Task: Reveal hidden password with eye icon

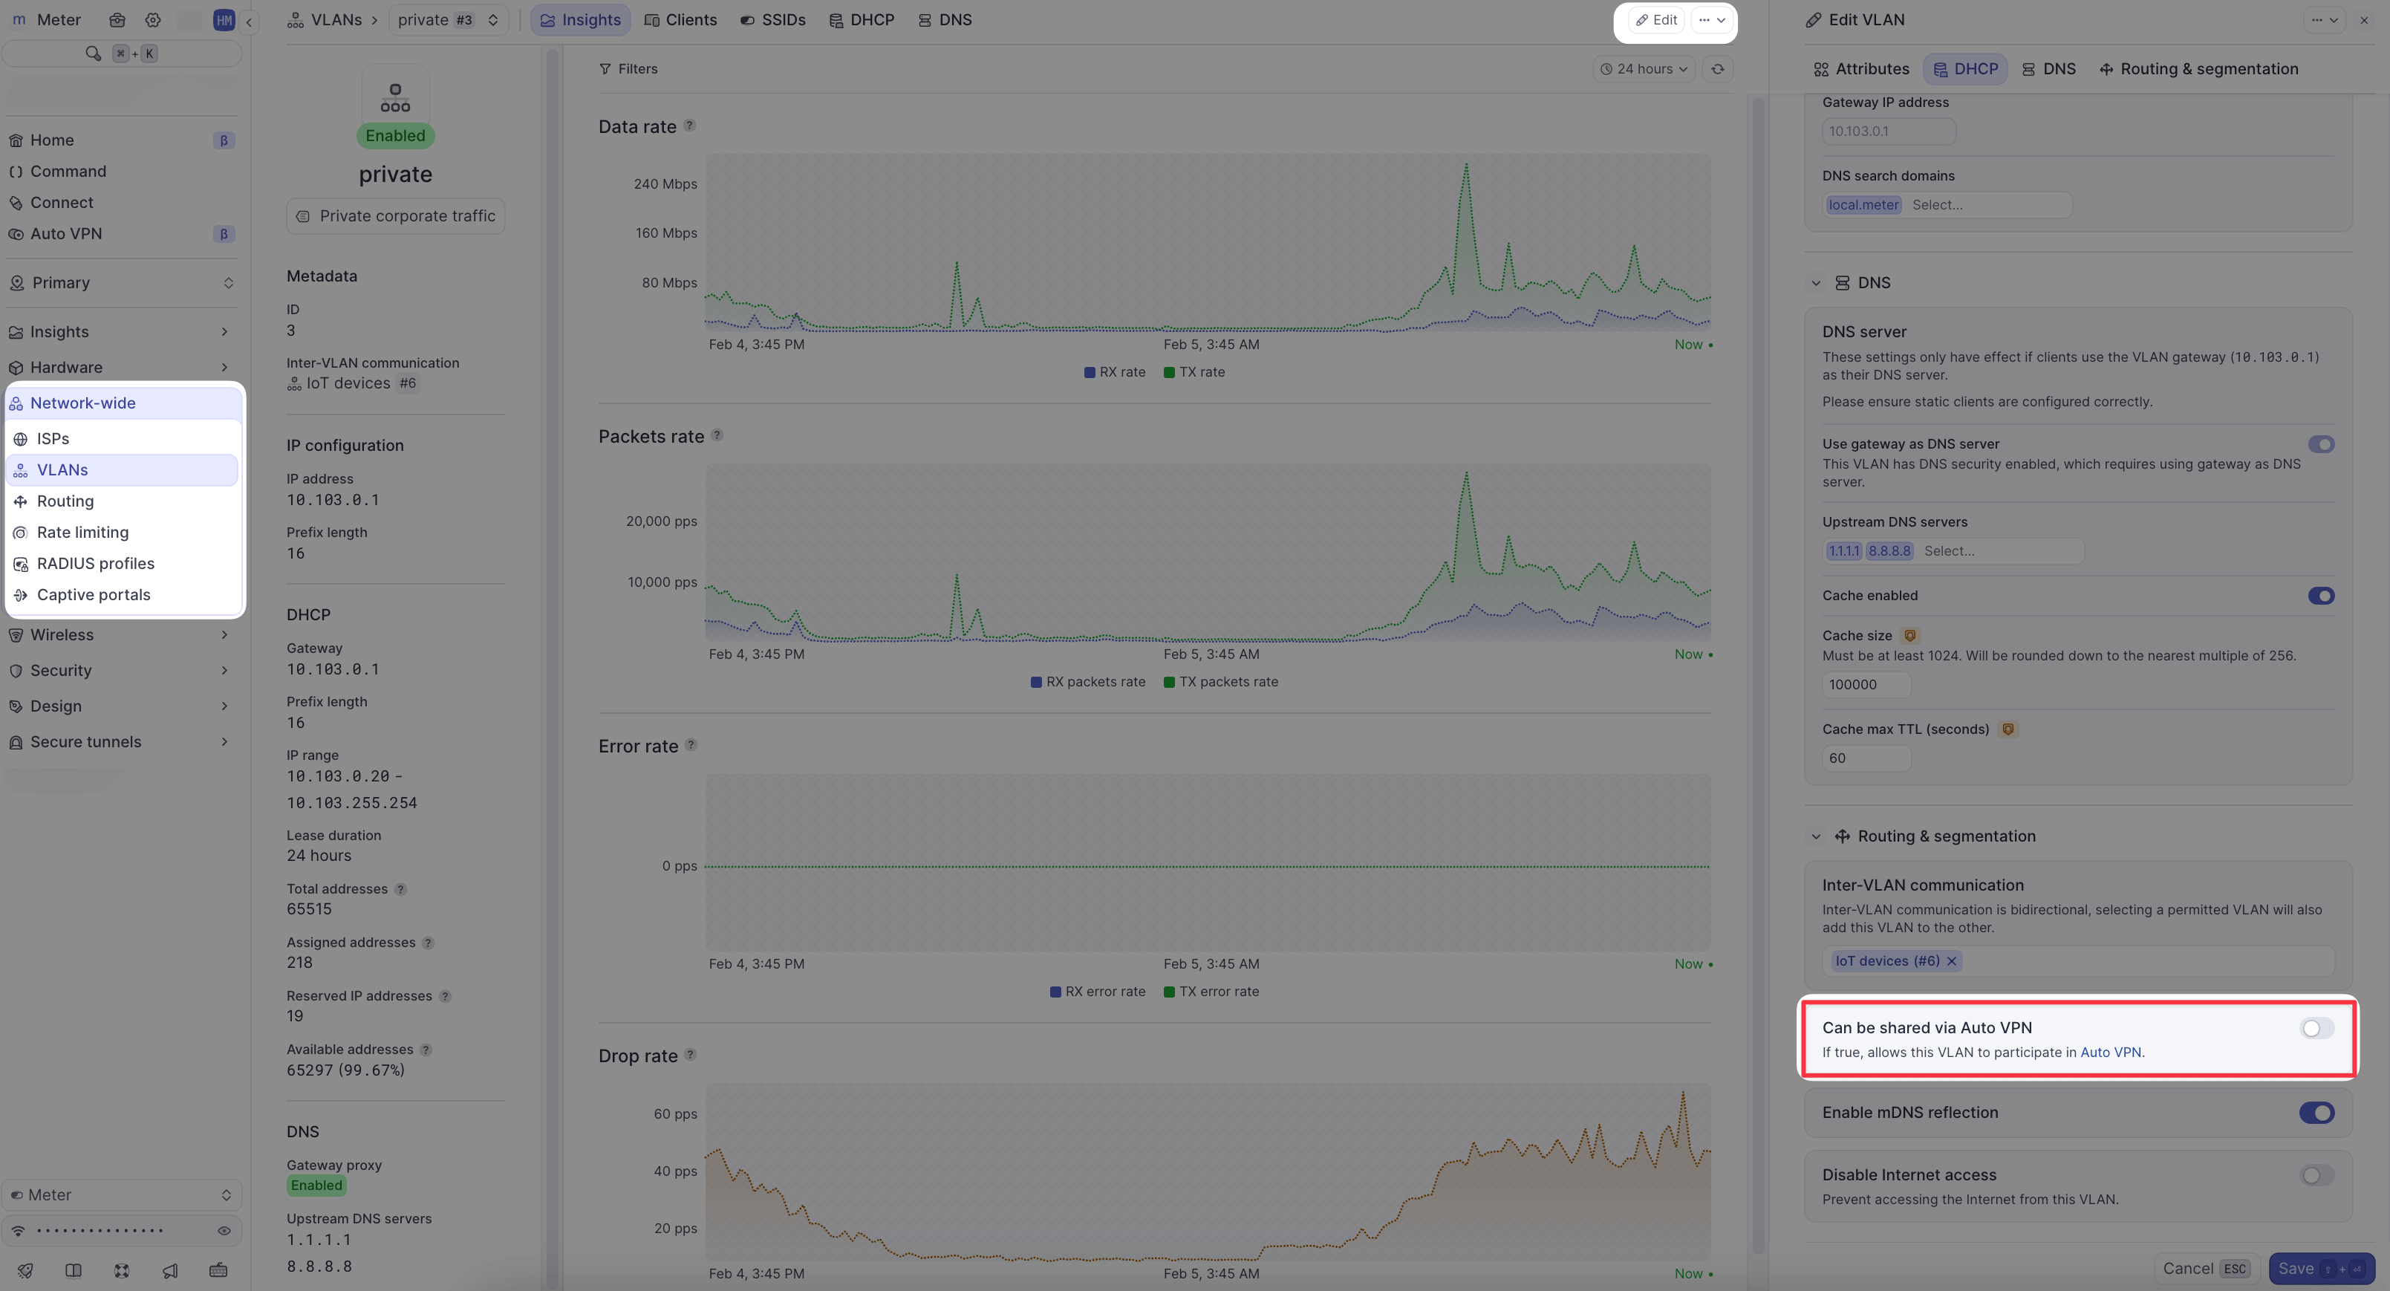Action: pyautogui.click(x=224, y=1231)
